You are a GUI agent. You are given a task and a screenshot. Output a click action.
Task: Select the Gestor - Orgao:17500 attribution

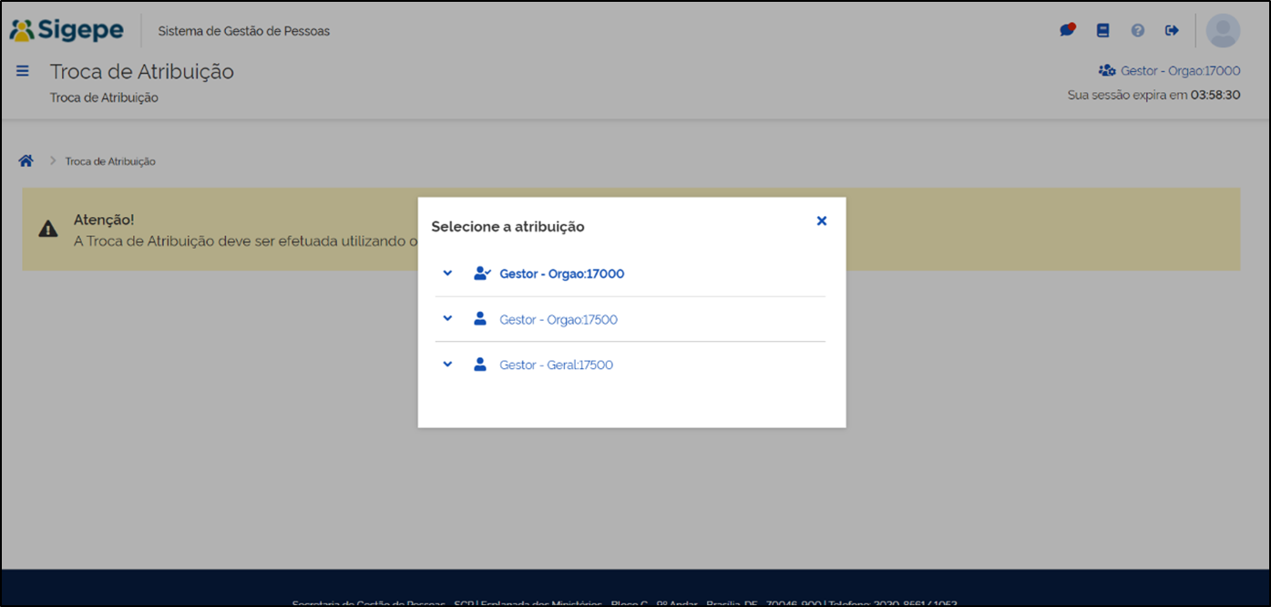[x=558, y=320]
